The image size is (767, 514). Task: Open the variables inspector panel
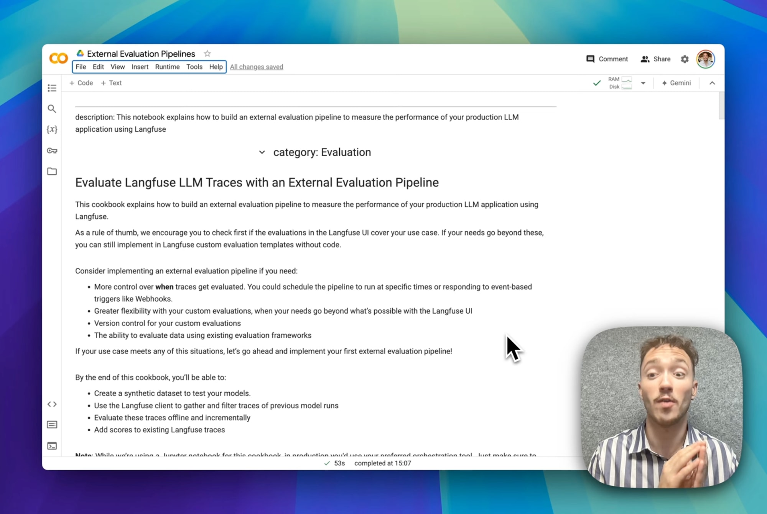pyautogui.click(x=52, y=129)
